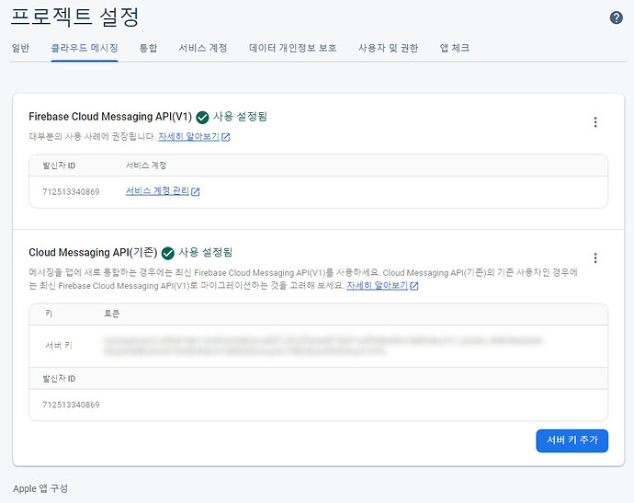The image size is (634, 503).
Task: Switch to the 사용자 및 권한 tab
Action: click(388, 48)
